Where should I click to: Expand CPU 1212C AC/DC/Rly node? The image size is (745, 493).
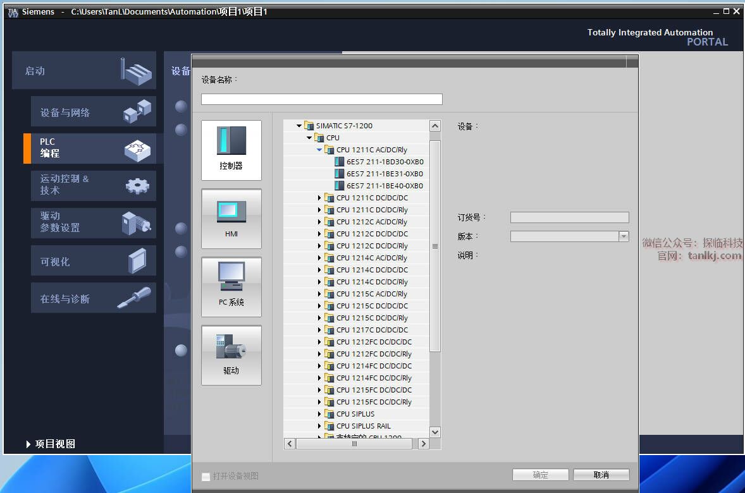click(319, 222)
